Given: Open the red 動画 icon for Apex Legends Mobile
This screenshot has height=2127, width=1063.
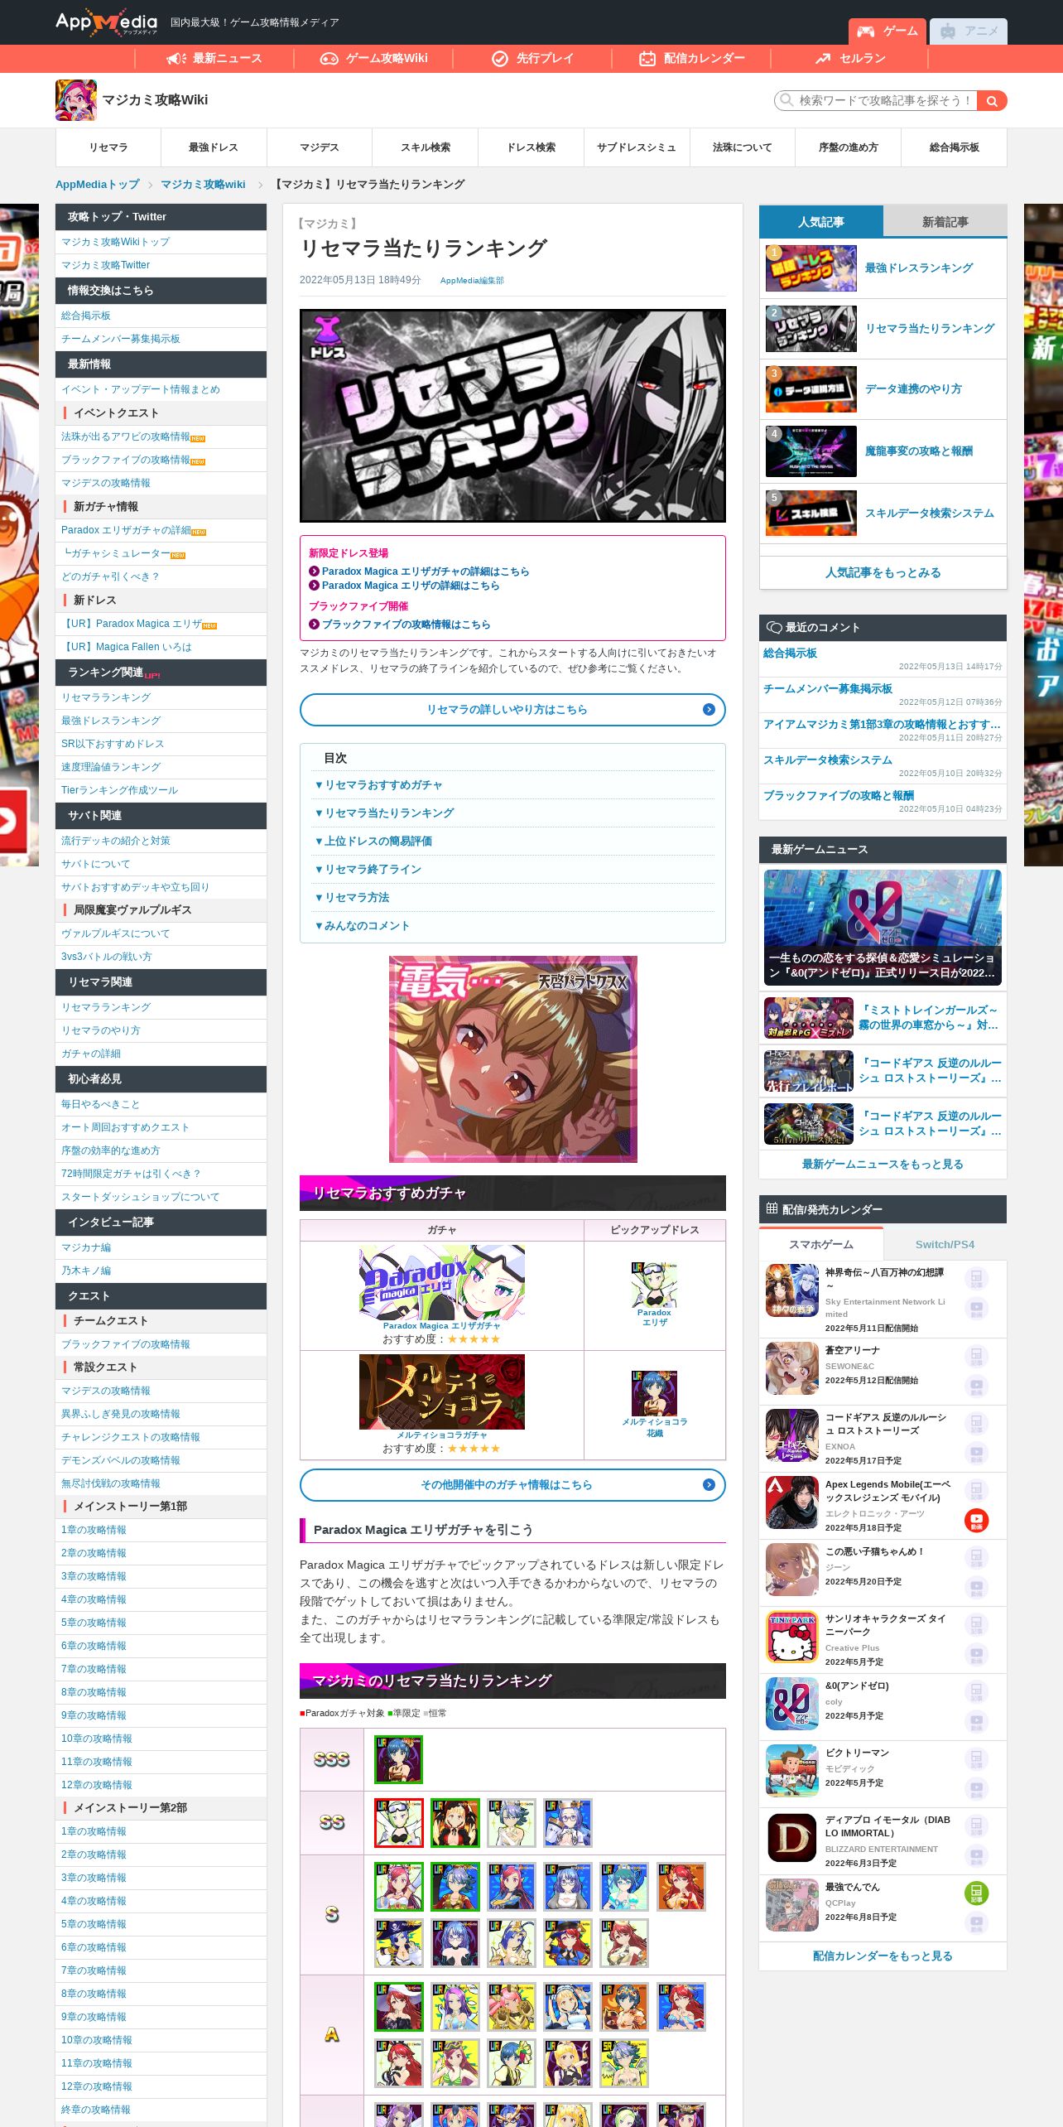Looking at the screenshot, I should coord(976,1520).
